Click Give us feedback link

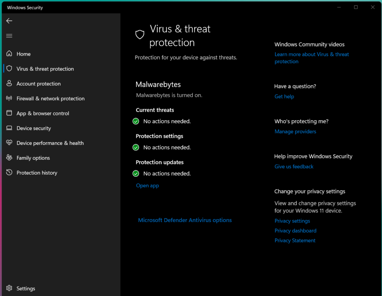pyautogui.click(x=294, y=166)
